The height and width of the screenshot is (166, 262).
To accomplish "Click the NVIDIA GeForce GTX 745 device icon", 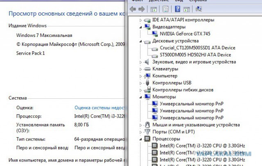I will coord(155,34).
